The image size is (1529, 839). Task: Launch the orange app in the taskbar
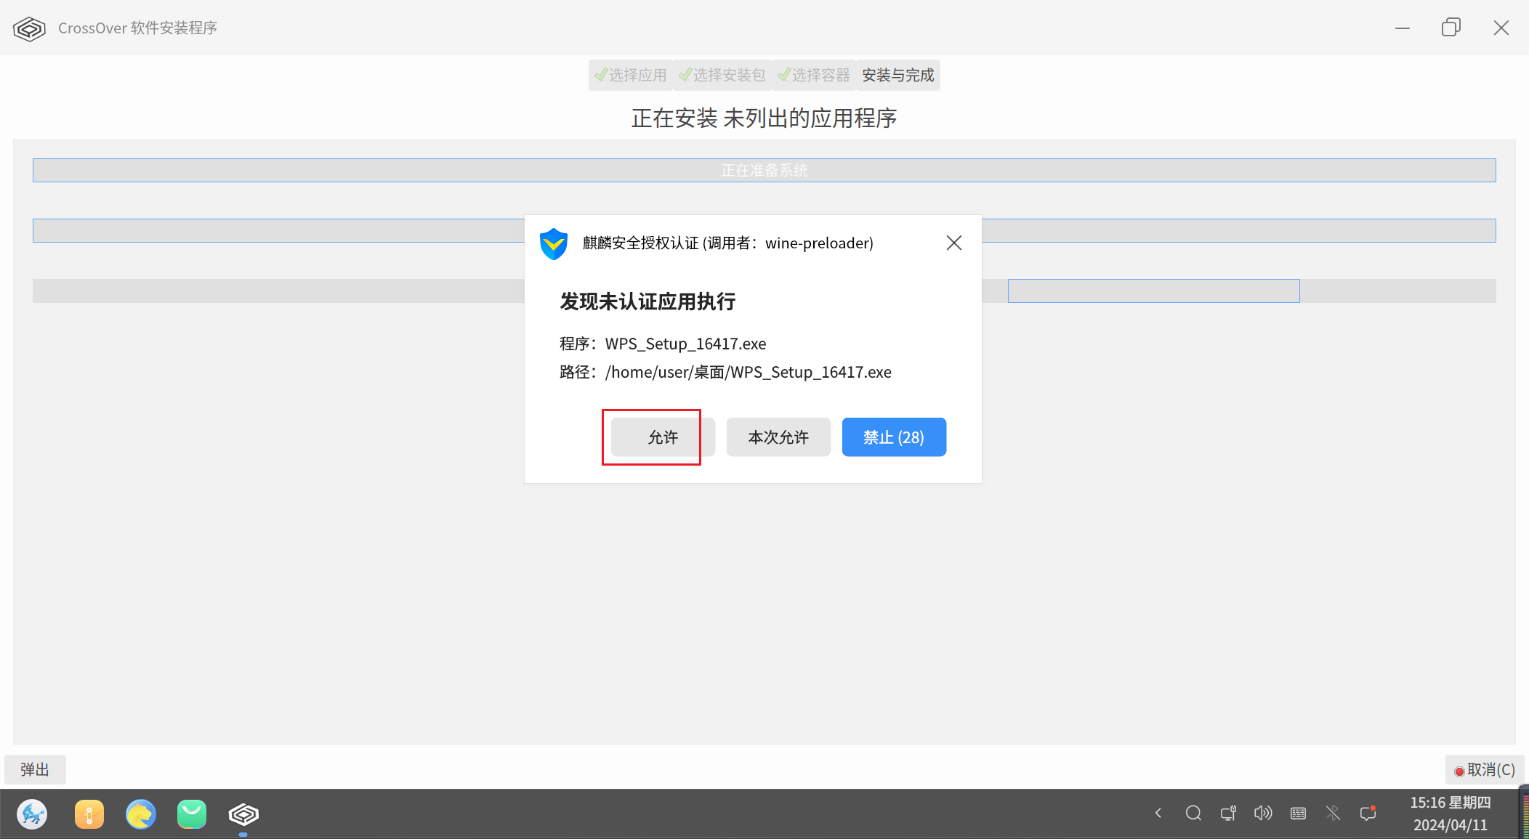(x=89, y=814)
